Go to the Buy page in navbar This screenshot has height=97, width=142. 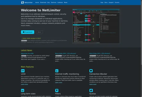(x=49, y=3)
